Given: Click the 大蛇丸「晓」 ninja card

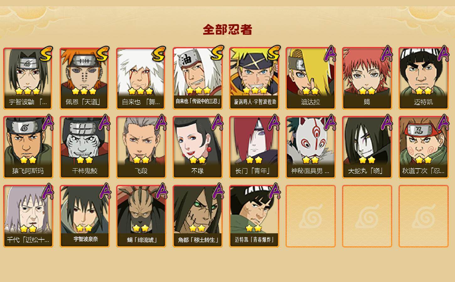Looking at the screenshot, I should click(x=367, y=147).
